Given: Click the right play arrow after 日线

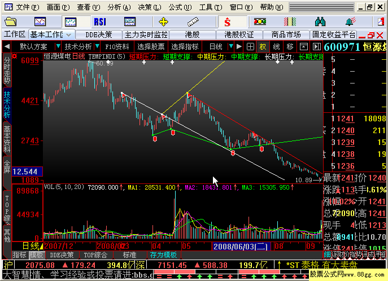Looking at the screenshot, I should click(239, 46).
